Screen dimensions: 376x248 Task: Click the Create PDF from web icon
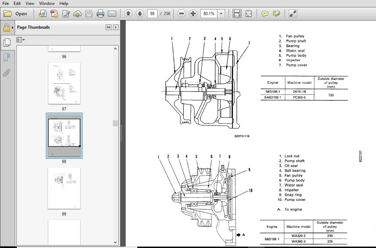[x=43, y=14]
